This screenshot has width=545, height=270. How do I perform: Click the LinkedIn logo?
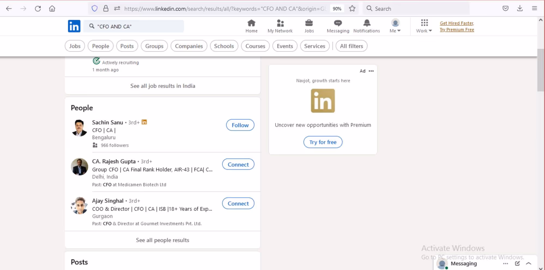point(74,26)
